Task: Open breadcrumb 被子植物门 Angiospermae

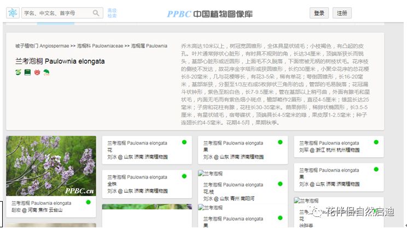Action: pyautogui.click(x=42, y=46)
